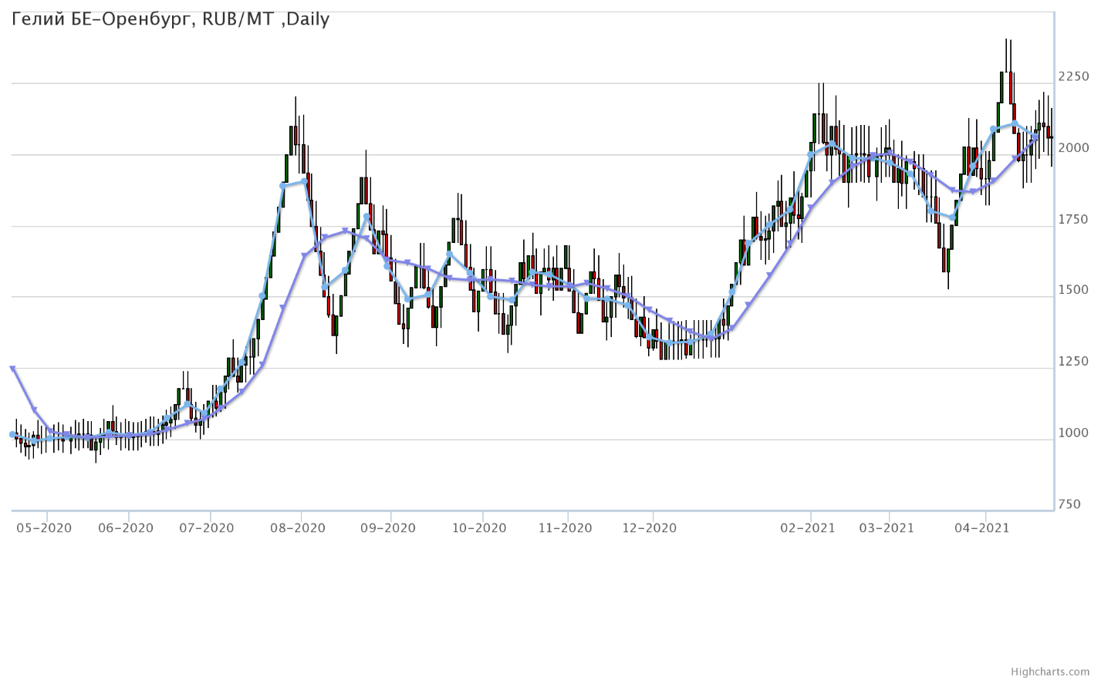The height and width of the screenshot is (681, 1101).
Task: Select the 1750 price axis label
Action: pyautogui.click(x=1074, y=220)
